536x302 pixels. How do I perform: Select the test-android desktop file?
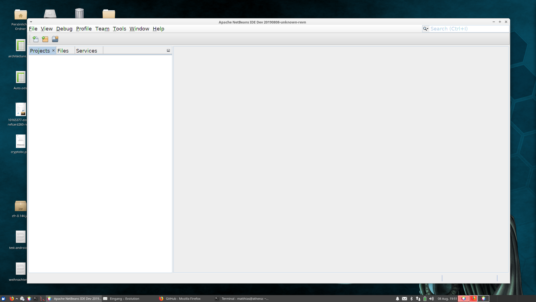click(20, 237)
